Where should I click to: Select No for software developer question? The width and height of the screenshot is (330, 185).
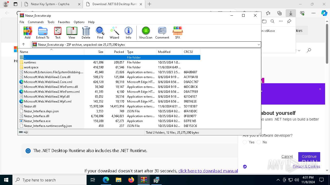pos(259,142)
